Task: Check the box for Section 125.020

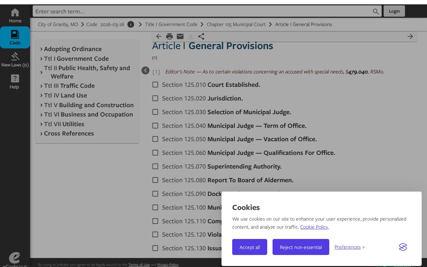Action: tap(155, 98)
